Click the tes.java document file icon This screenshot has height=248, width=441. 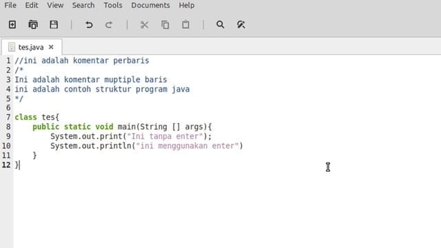12,47
